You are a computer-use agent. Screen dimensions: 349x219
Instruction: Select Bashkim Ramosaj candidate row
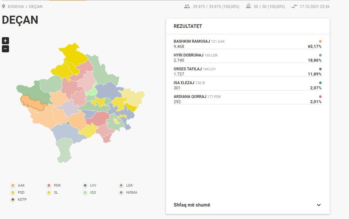(247, 44)
